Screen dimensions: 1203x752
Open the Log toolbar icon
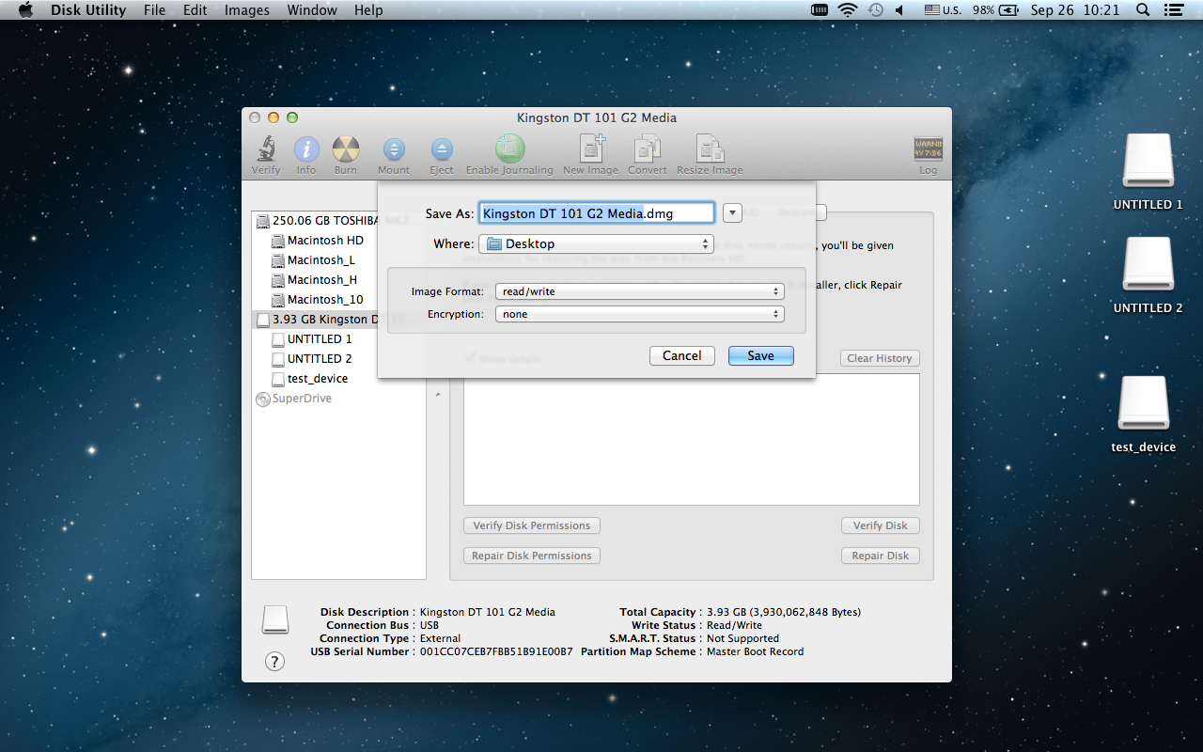point(928,149)
